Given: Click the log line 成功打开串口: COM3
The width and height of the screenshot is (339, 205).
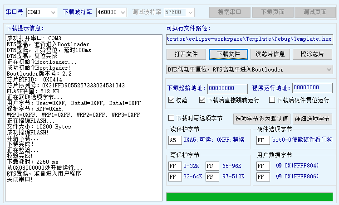Looking at the screenshot, I should click(x=34, y=38).
